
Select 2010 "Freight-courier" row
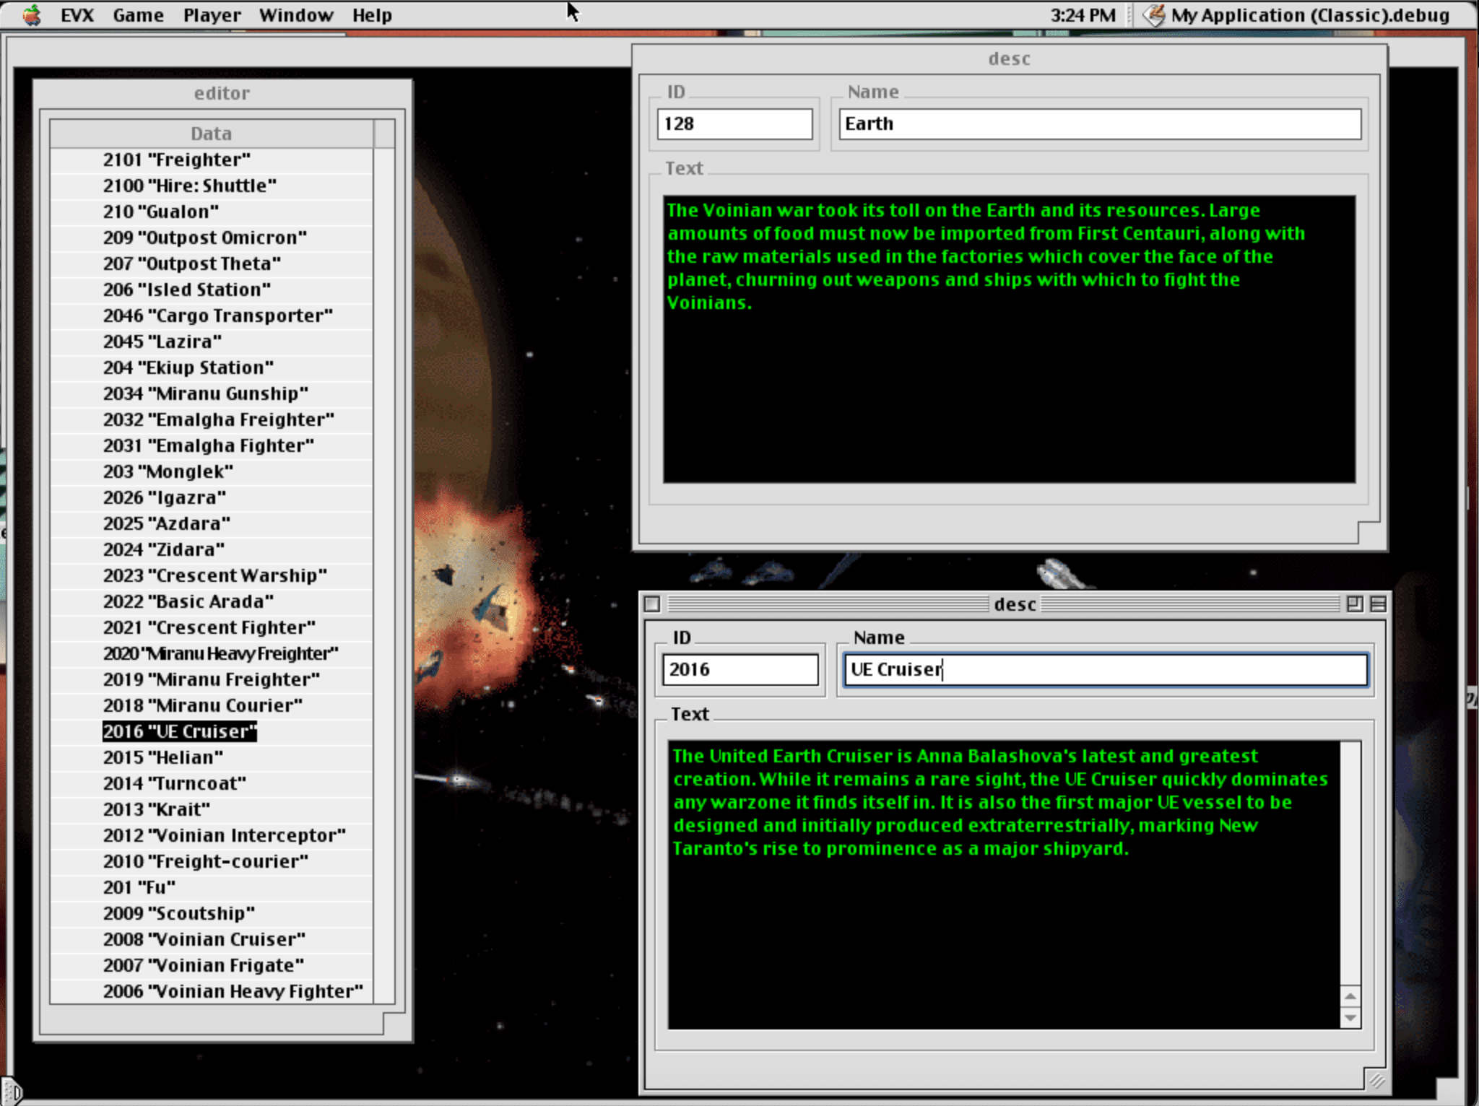[x=212, y=861]
